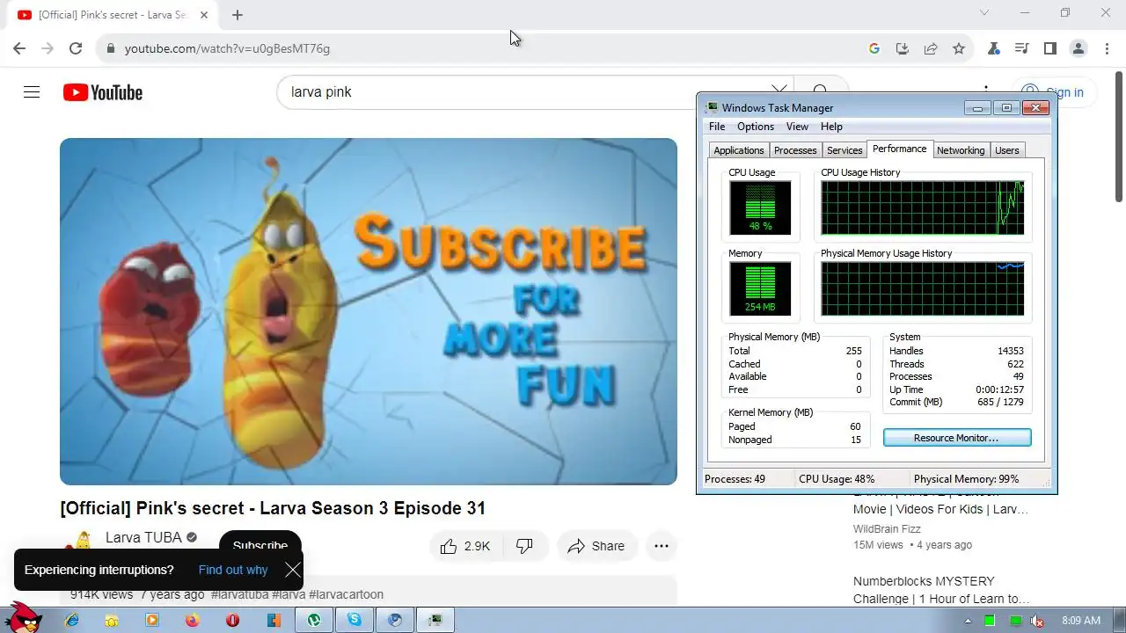This screenshot has width=1126, height=633.
Task: Click the Share button below video
Action: coord(596,546)
